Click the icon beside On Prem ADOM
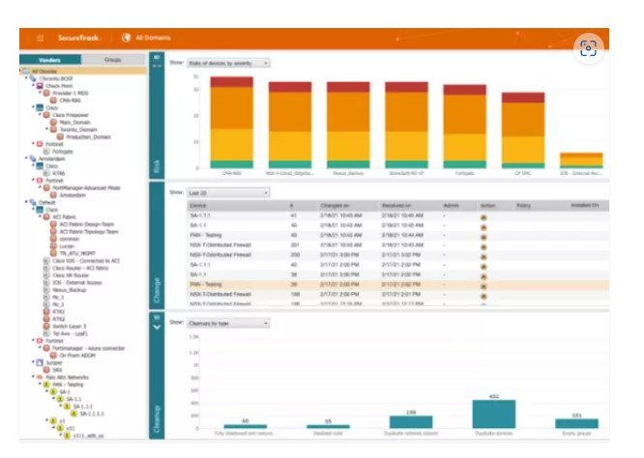Viewport: 644px width, 458px height. coord(53,356)
